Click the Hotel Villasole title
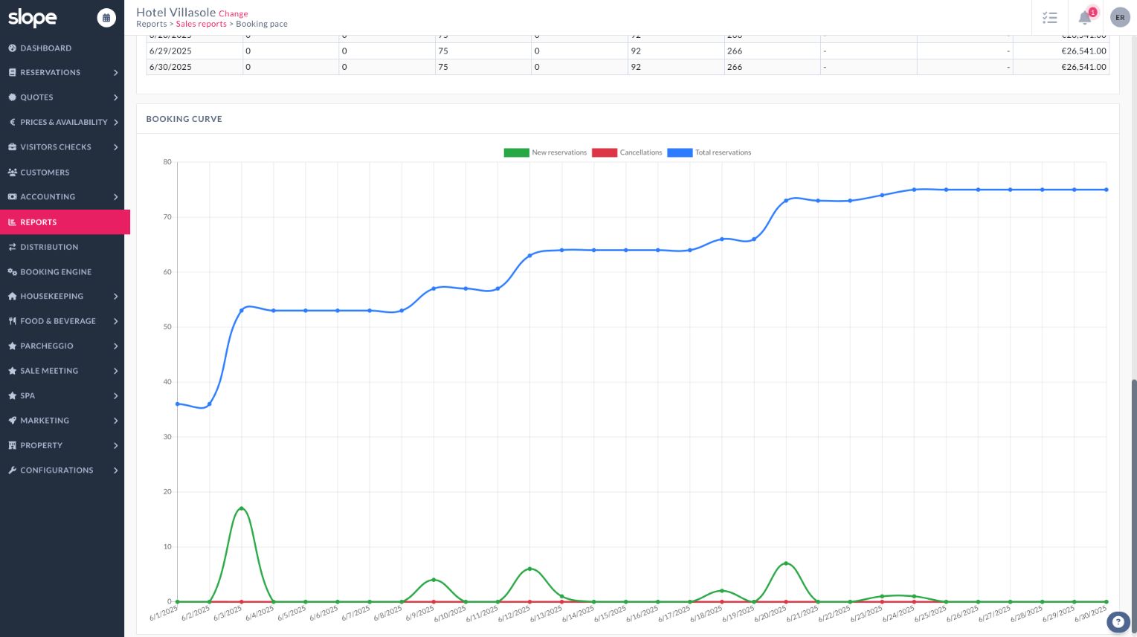This screenshot has height=637, width=1137. 176,13
